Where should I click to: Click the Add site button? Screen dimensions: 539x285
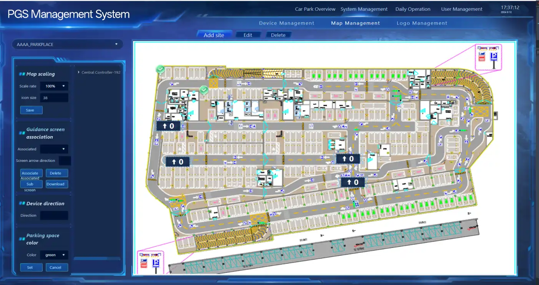click(x=214, y=35)
